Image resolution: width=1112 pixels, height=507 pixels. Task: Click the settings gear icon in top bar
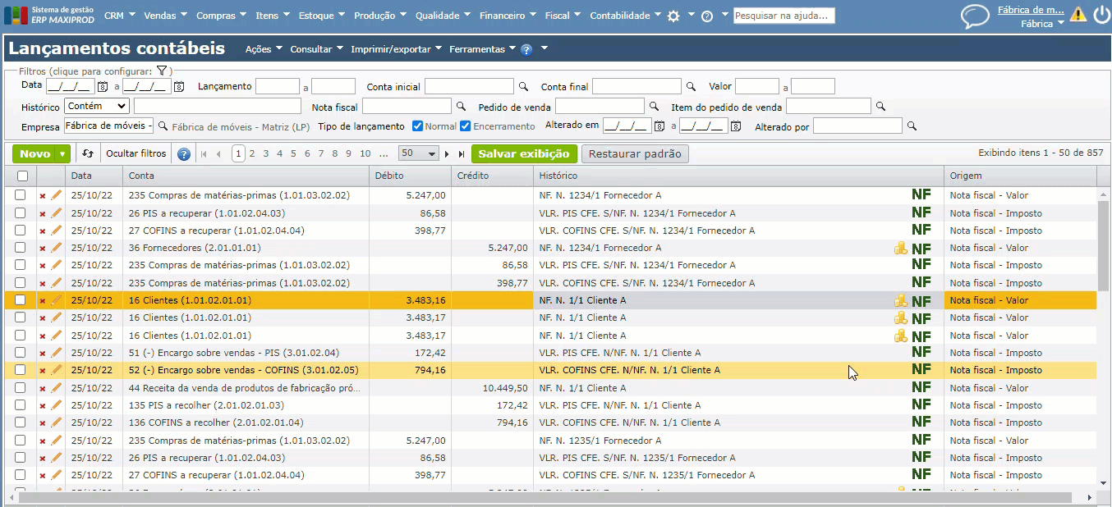pyautogui.click(x=673, y=16)
